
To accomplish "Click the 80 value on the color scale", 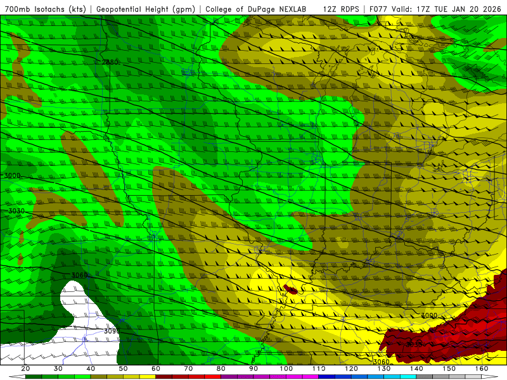I will click(x=221, y=369).
